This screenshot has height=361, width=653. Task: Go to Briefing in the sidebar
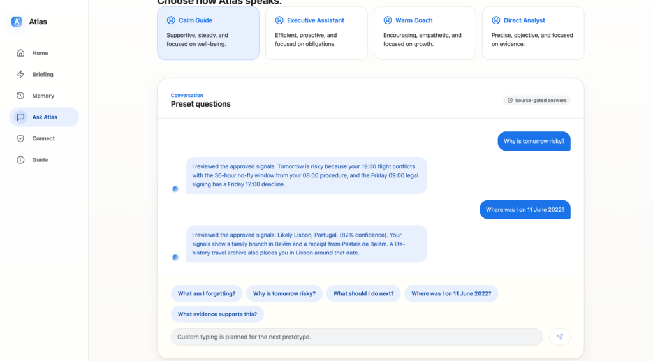click(x=44, y=74)
